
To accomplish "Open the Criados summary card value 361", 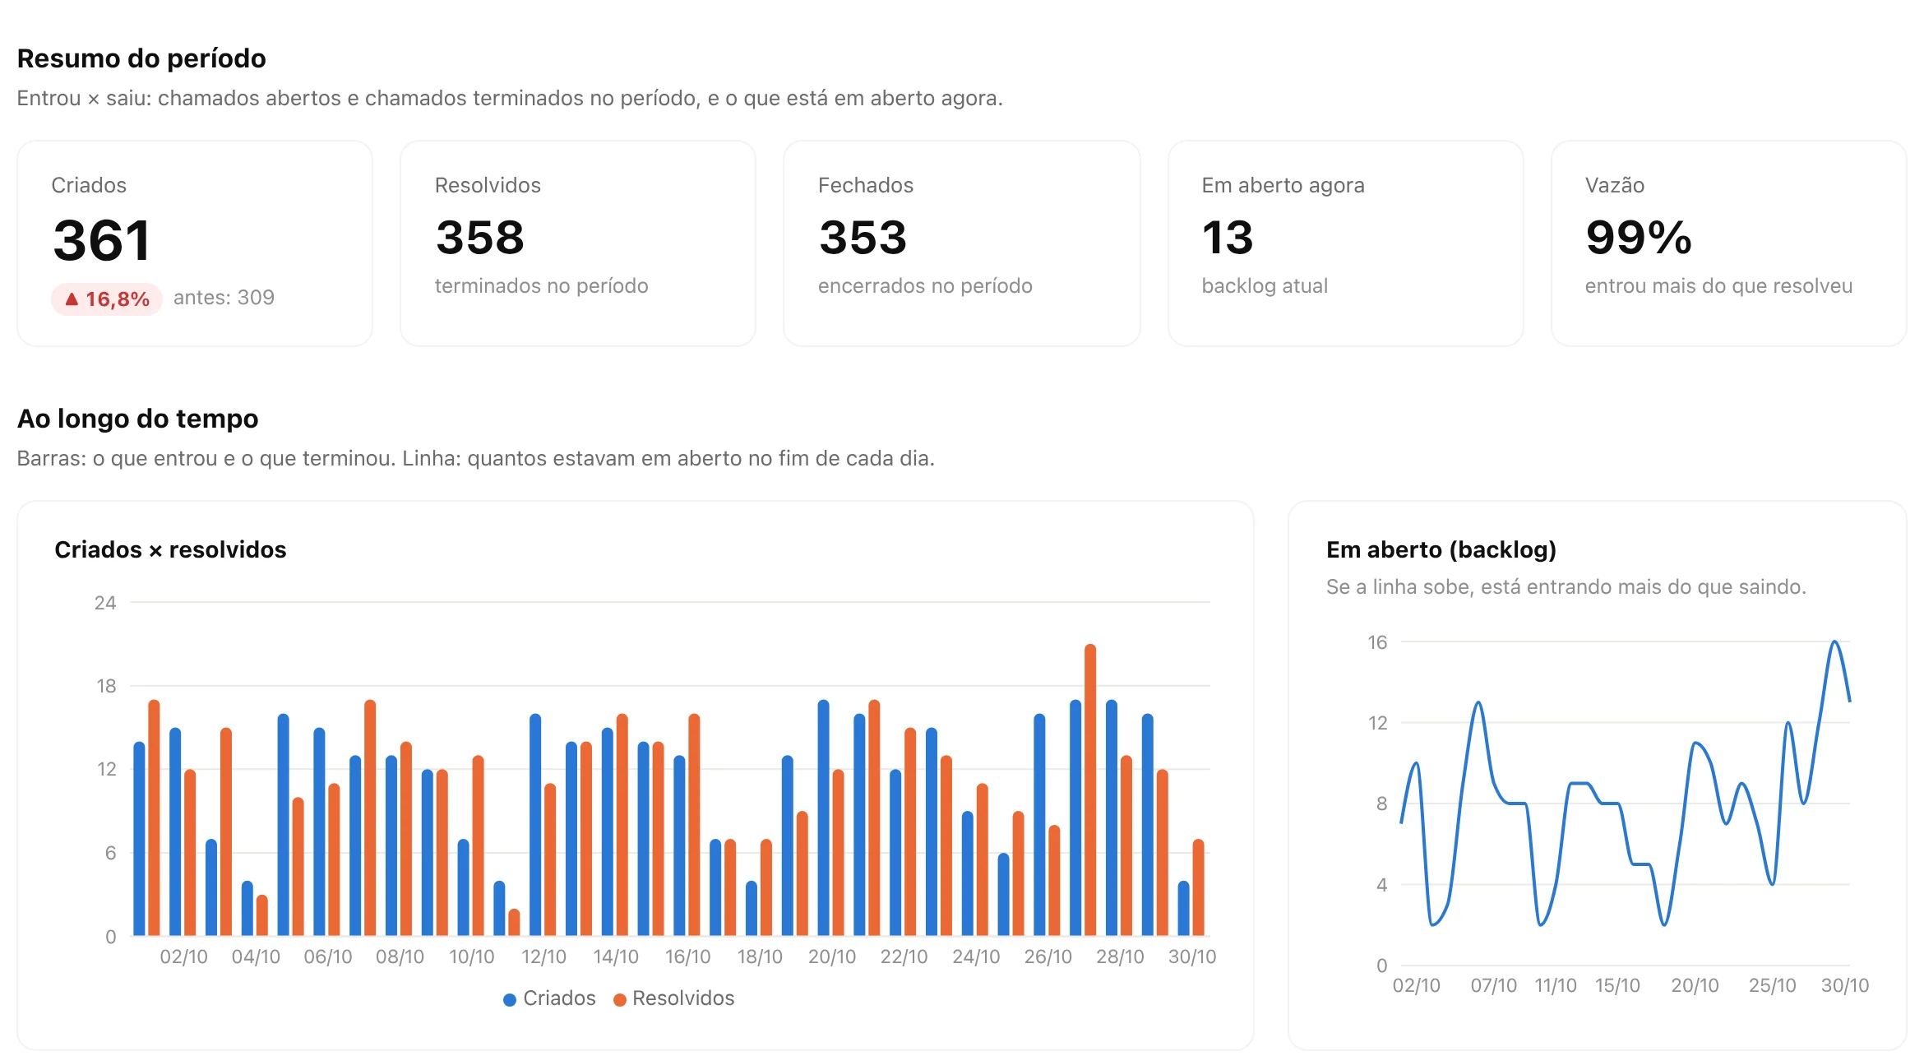I will (102, 240).
